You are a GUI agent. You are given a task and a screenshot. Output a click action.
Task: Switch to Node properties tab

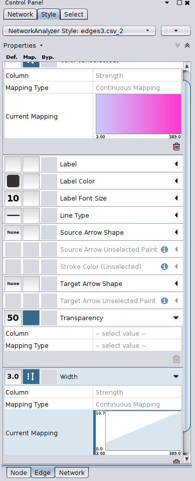tap(19, 473)
